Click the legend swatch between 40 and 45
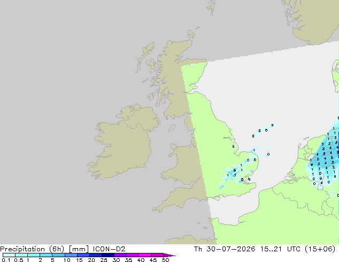 (145, 255)
